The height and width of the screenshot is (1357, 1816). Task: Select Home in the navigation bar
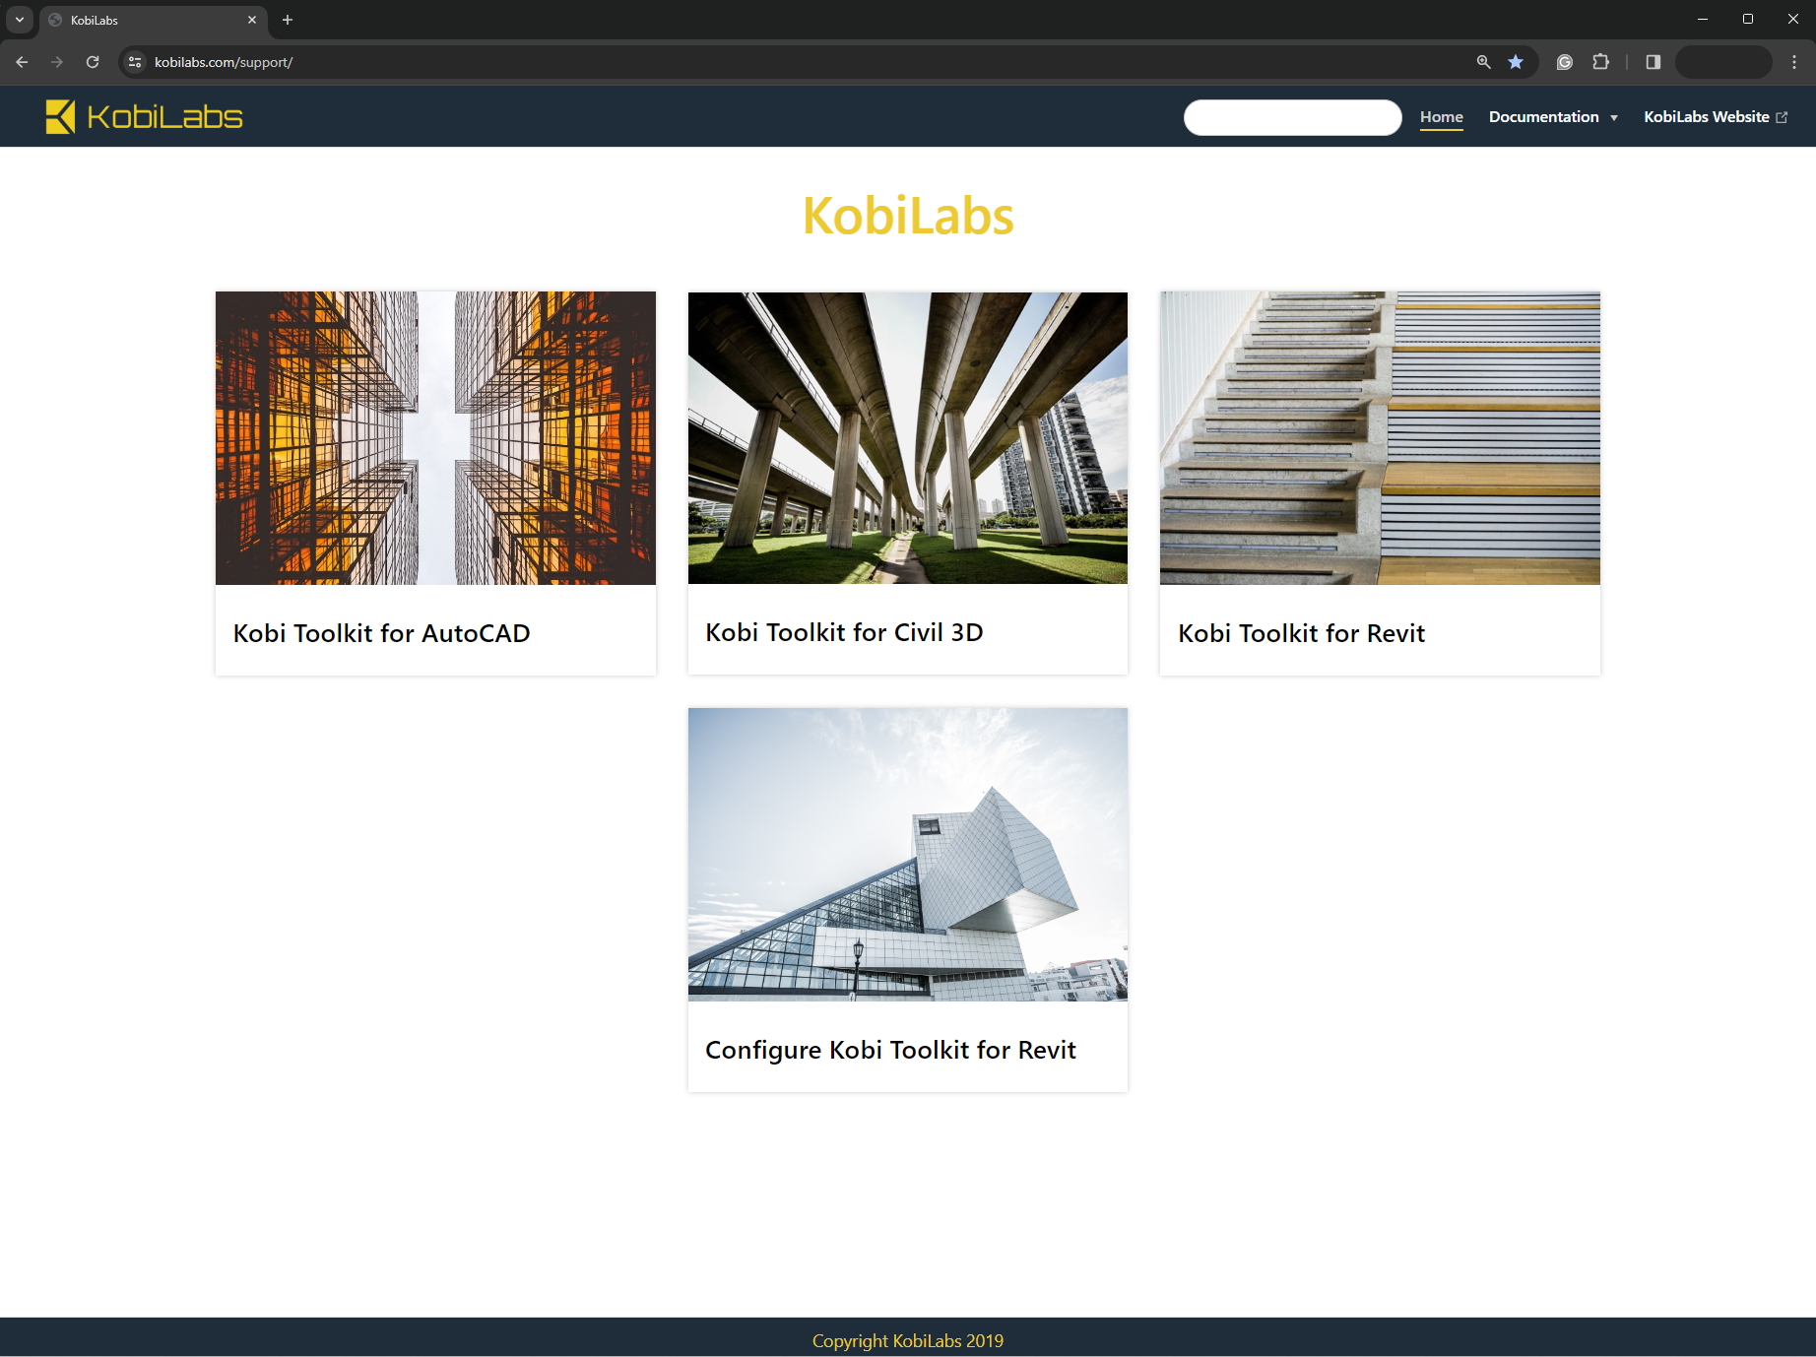[1441, 116]
